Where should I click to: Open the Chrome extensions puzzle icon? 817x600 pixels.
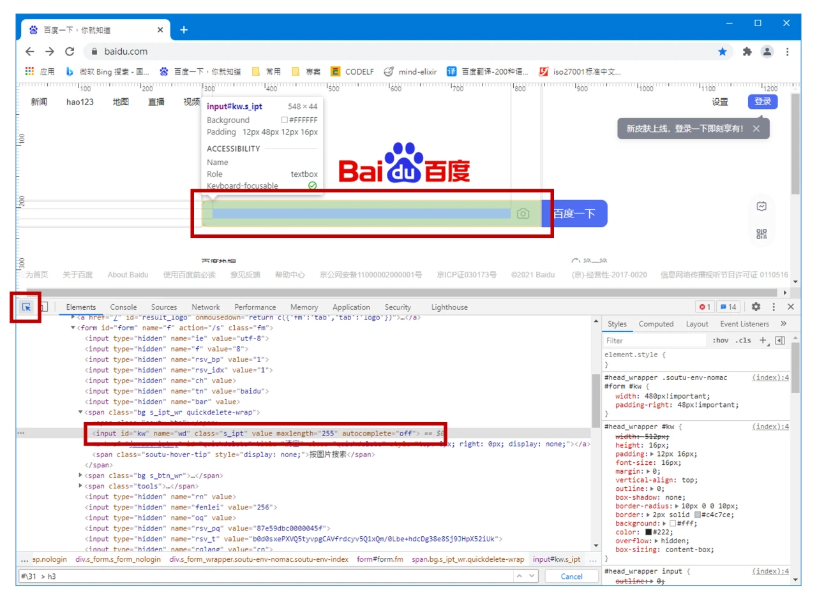(x=747, y=52)
